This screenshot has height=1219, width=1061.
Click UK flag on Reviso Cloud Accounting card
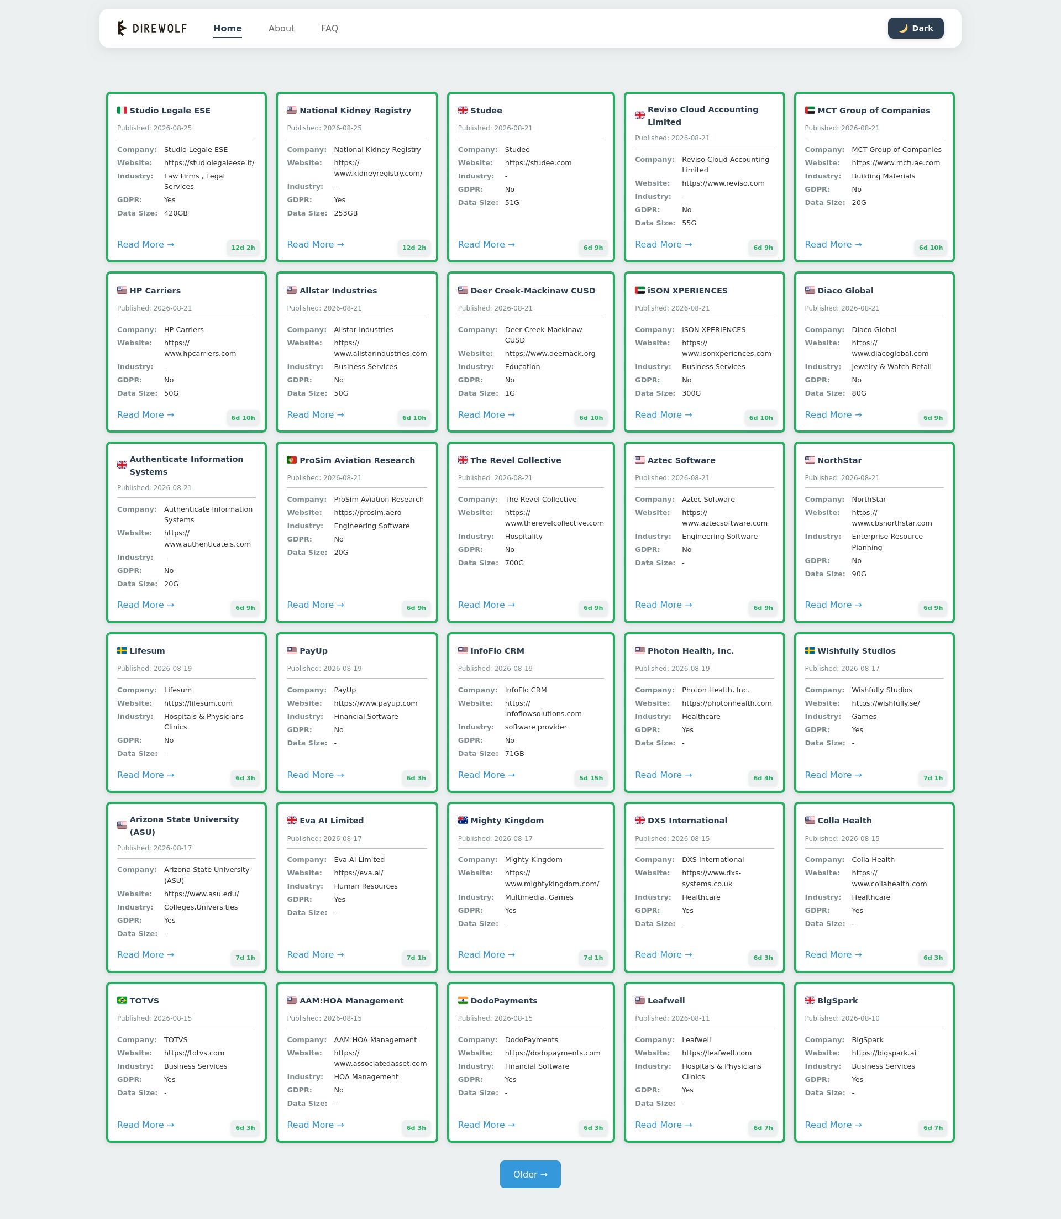click(x=640, y=115)
